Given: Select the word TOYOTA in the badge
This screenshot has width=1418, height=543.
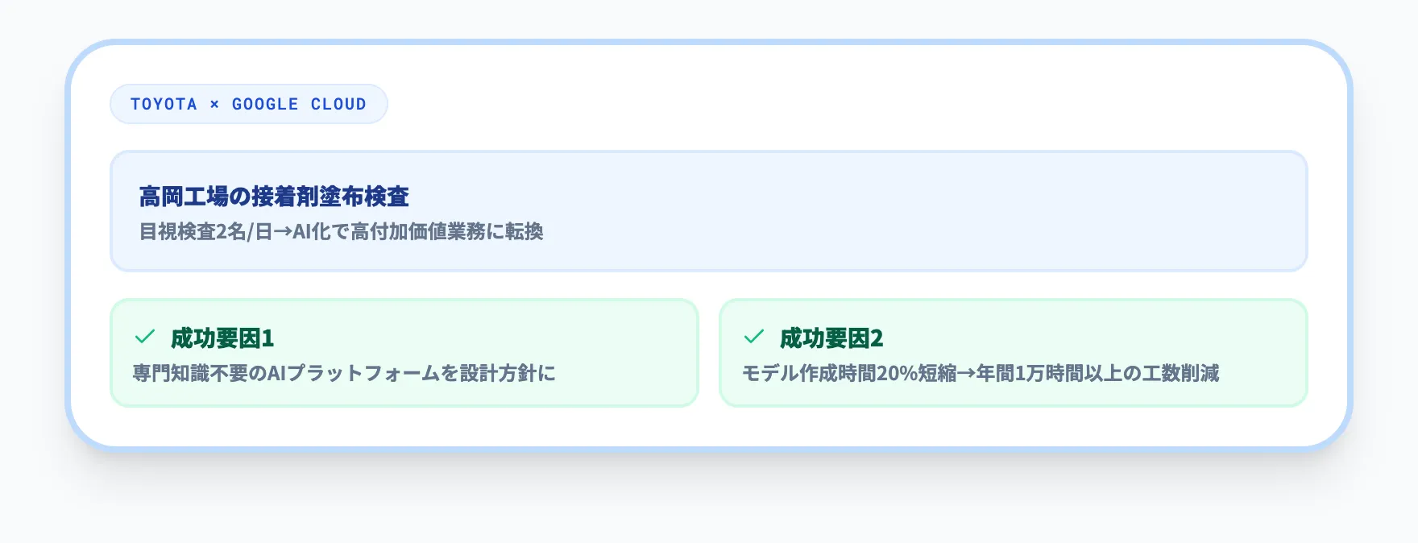Looking at the screenshot, I should (x=164, y=105).
